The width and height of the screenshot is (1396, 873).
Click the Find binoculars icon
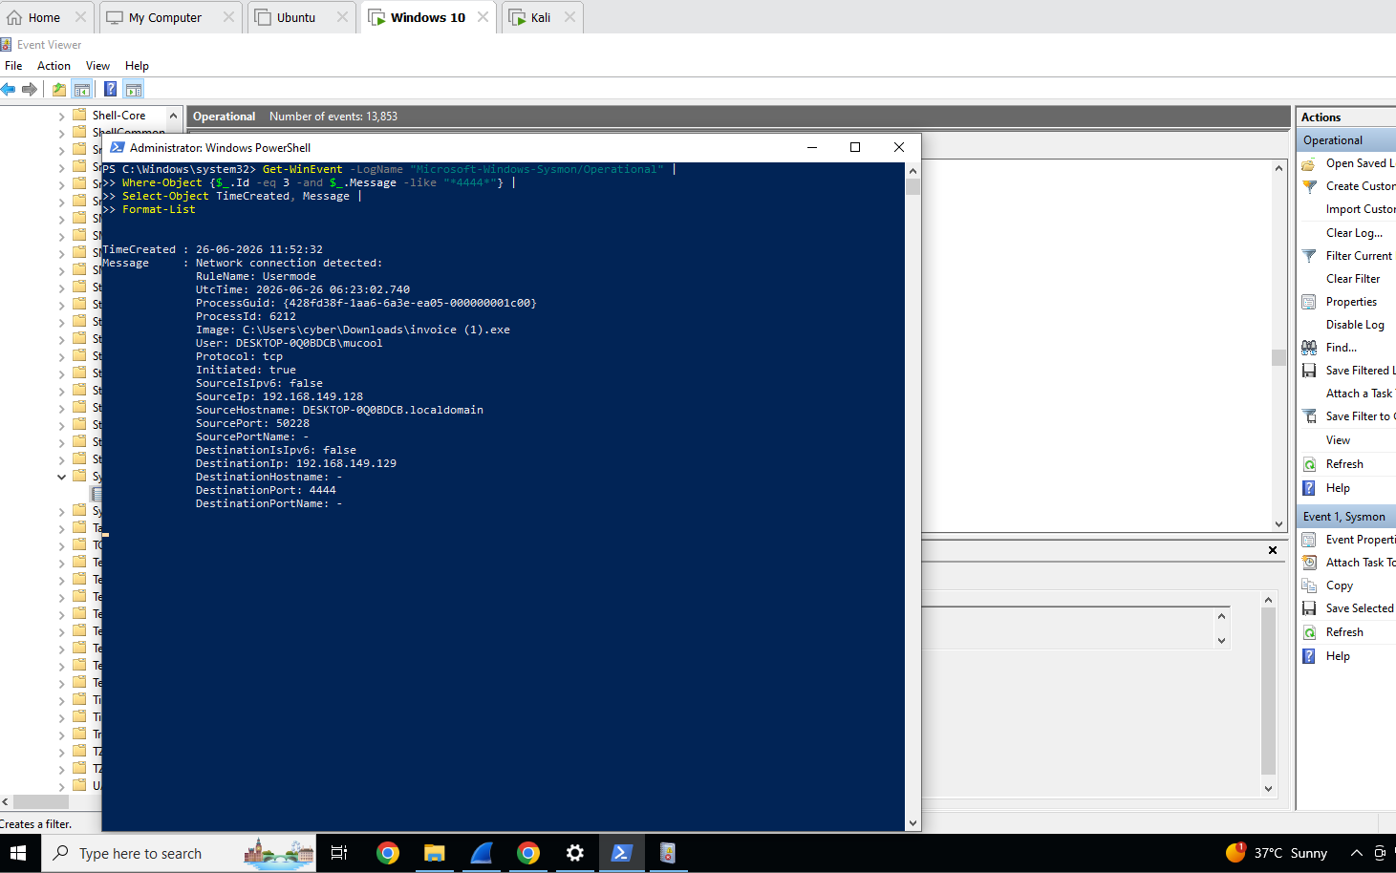click(1309, 348)
